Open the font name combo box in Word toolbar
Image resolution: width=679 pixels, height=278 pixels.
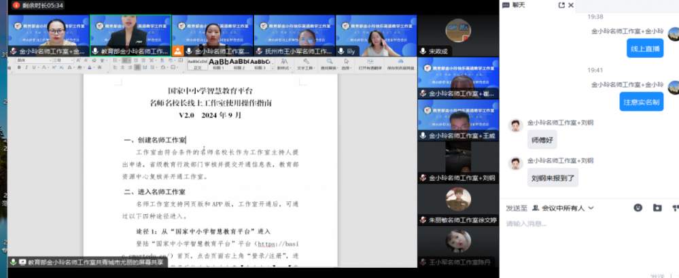pyautogui.click(x=34, y=60)
